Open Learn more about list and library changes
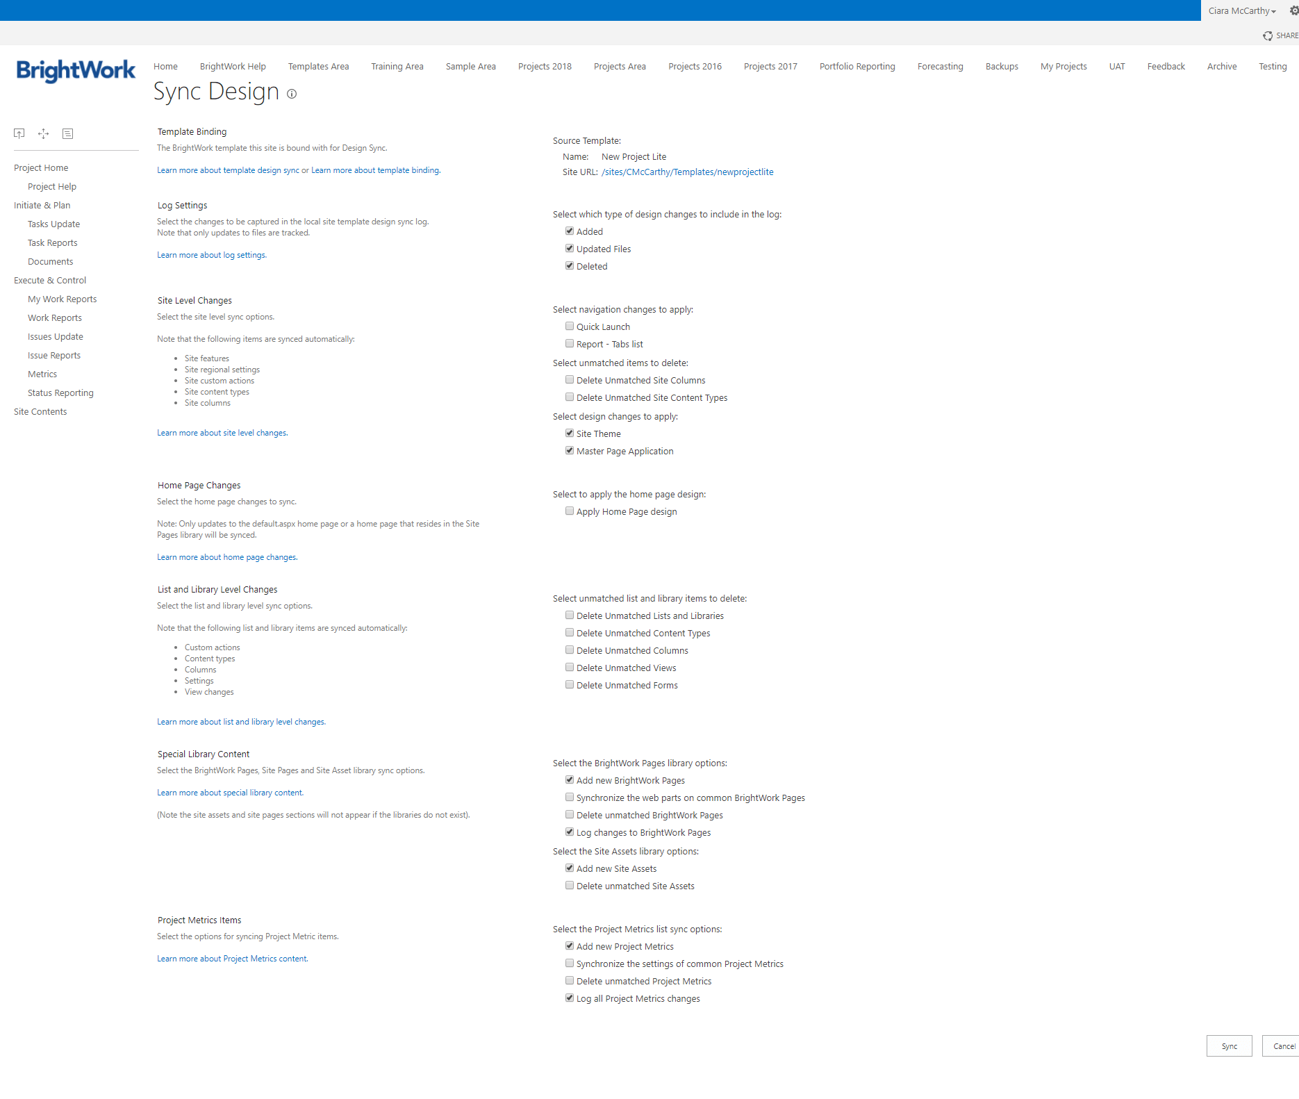This screenshot has width=1299, height=1099. 241,722
